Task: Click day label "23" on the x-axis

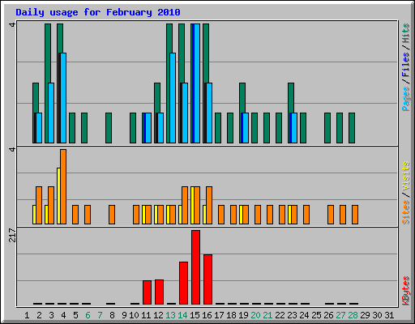Action: click(292, 315)
